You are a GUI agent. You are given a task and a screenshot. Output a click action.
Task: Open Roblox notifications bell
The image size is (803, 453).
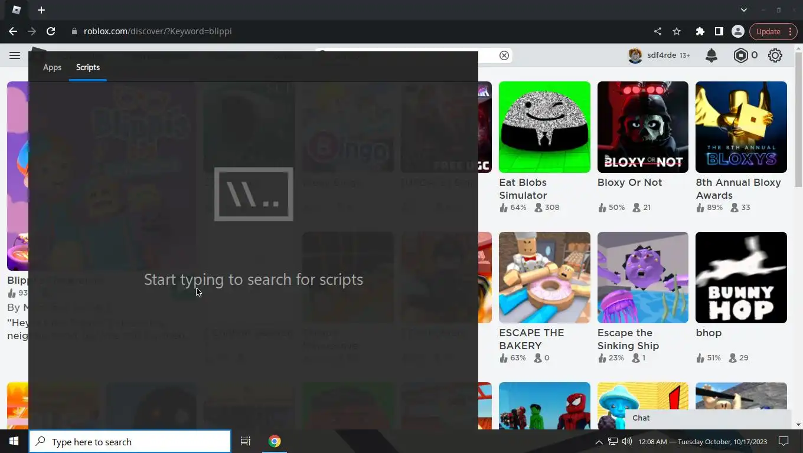[x=711, y=55]
